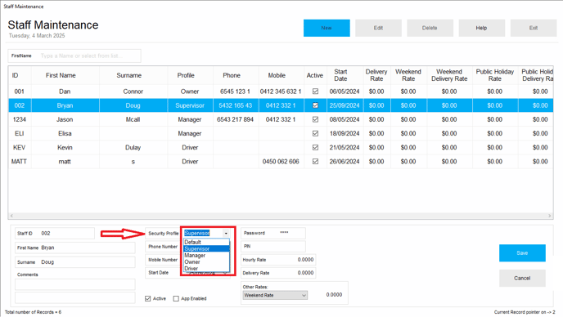563x317 pixels.
Task: Click the New button
Action: (327, 28)
